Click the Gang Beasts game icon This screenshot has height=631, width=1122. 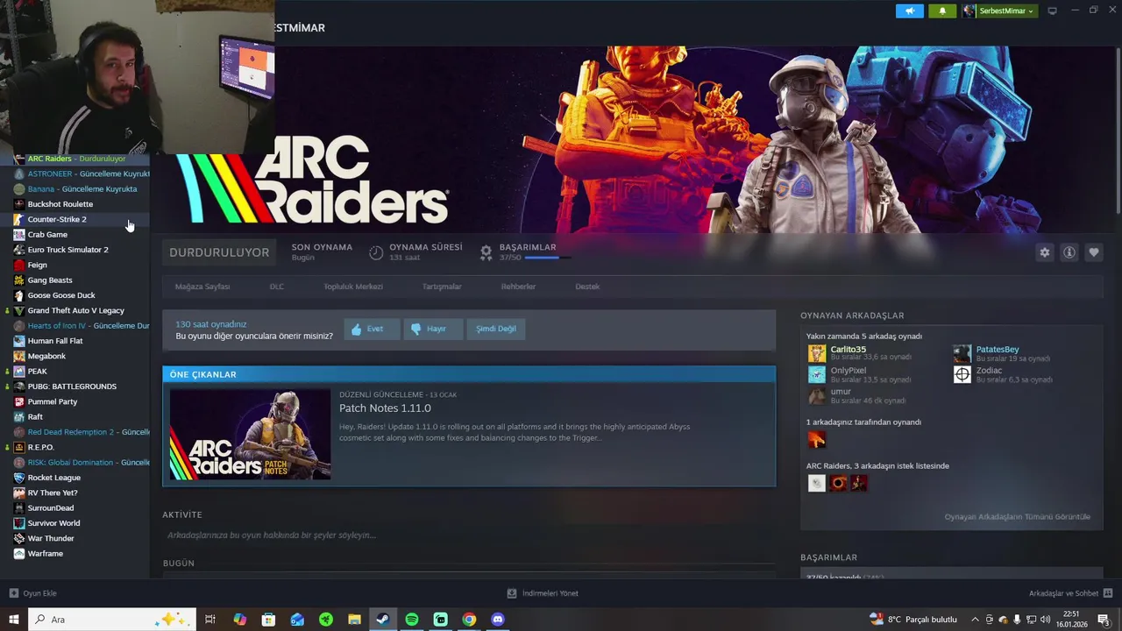(19, 280)
